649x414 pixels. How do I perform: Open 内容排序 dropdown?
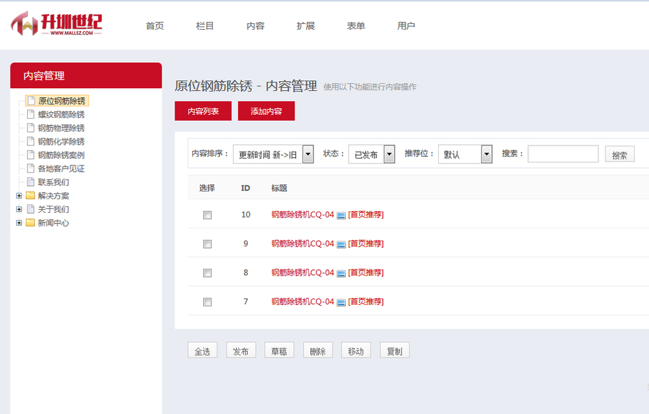click(274, 154)
